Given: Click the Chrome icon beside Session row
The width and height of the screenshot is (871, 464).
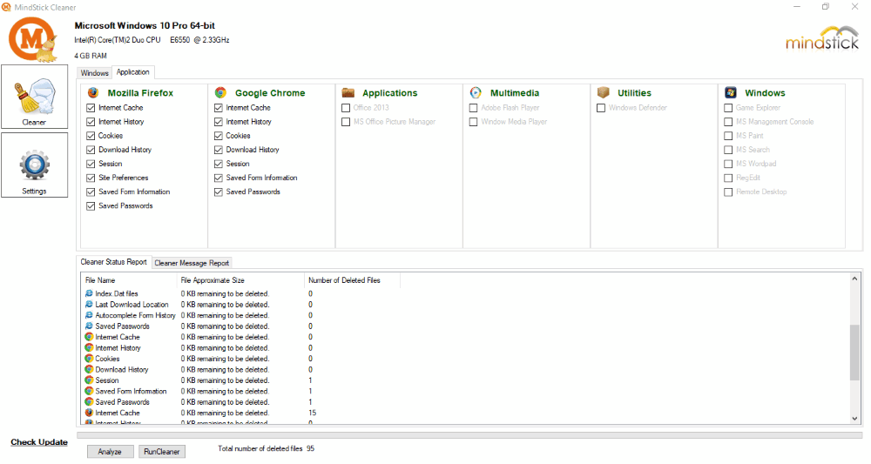Looking at the screenshot, I should tap(89, 380).
